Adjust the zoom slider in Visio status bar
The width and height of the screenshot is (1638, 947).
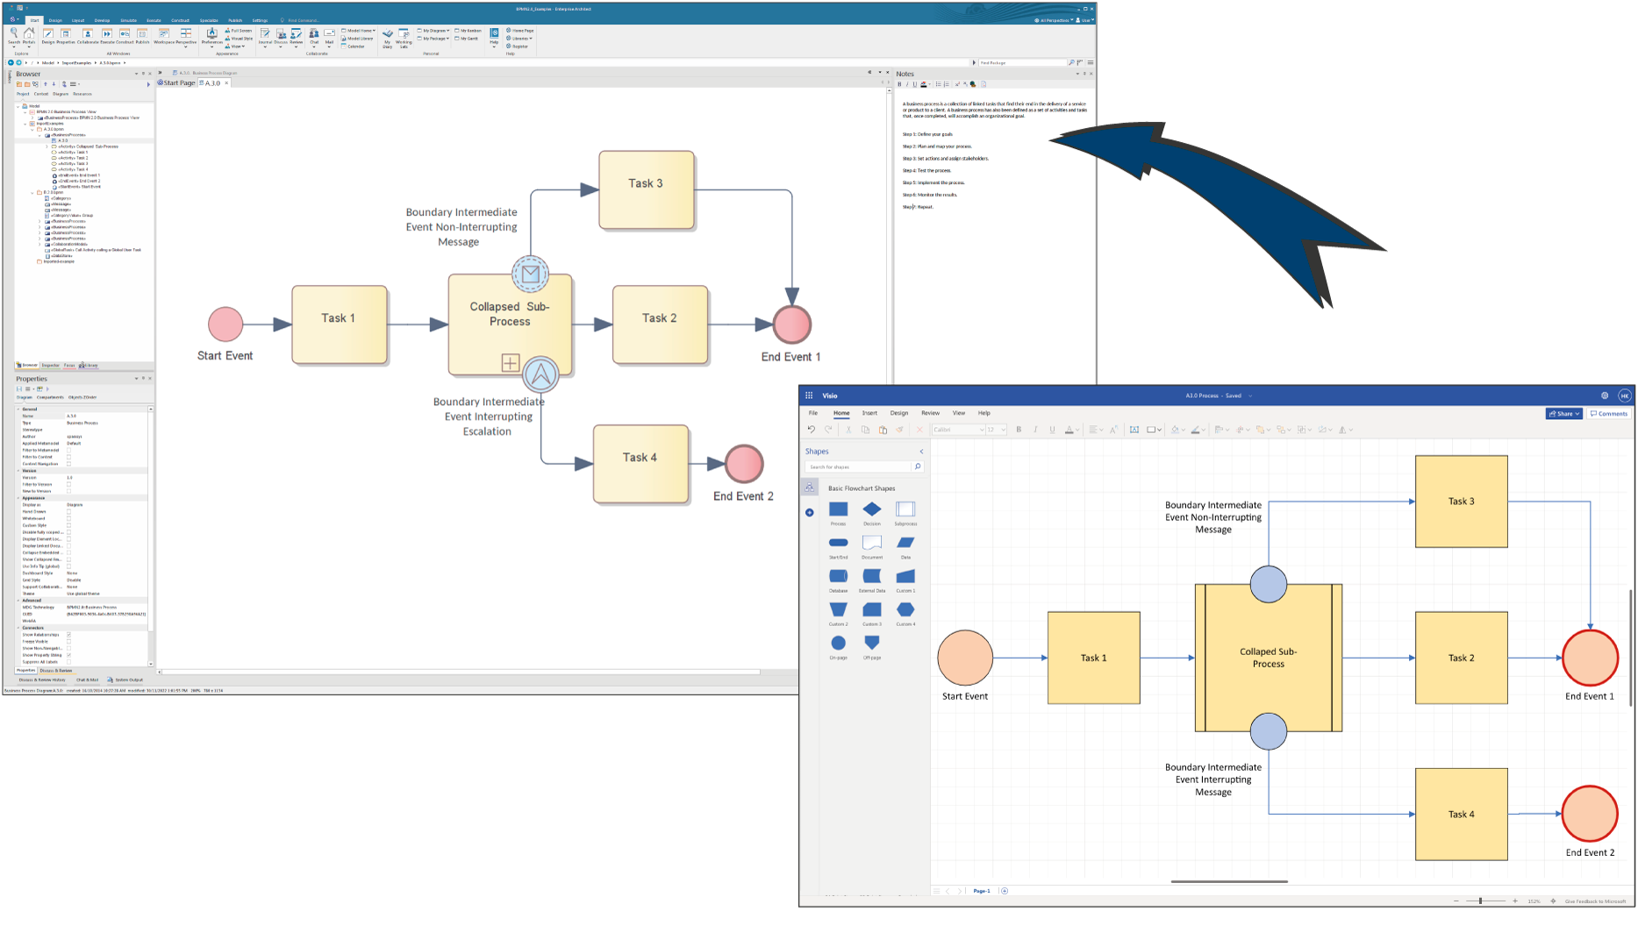[x=1480, y=901]
